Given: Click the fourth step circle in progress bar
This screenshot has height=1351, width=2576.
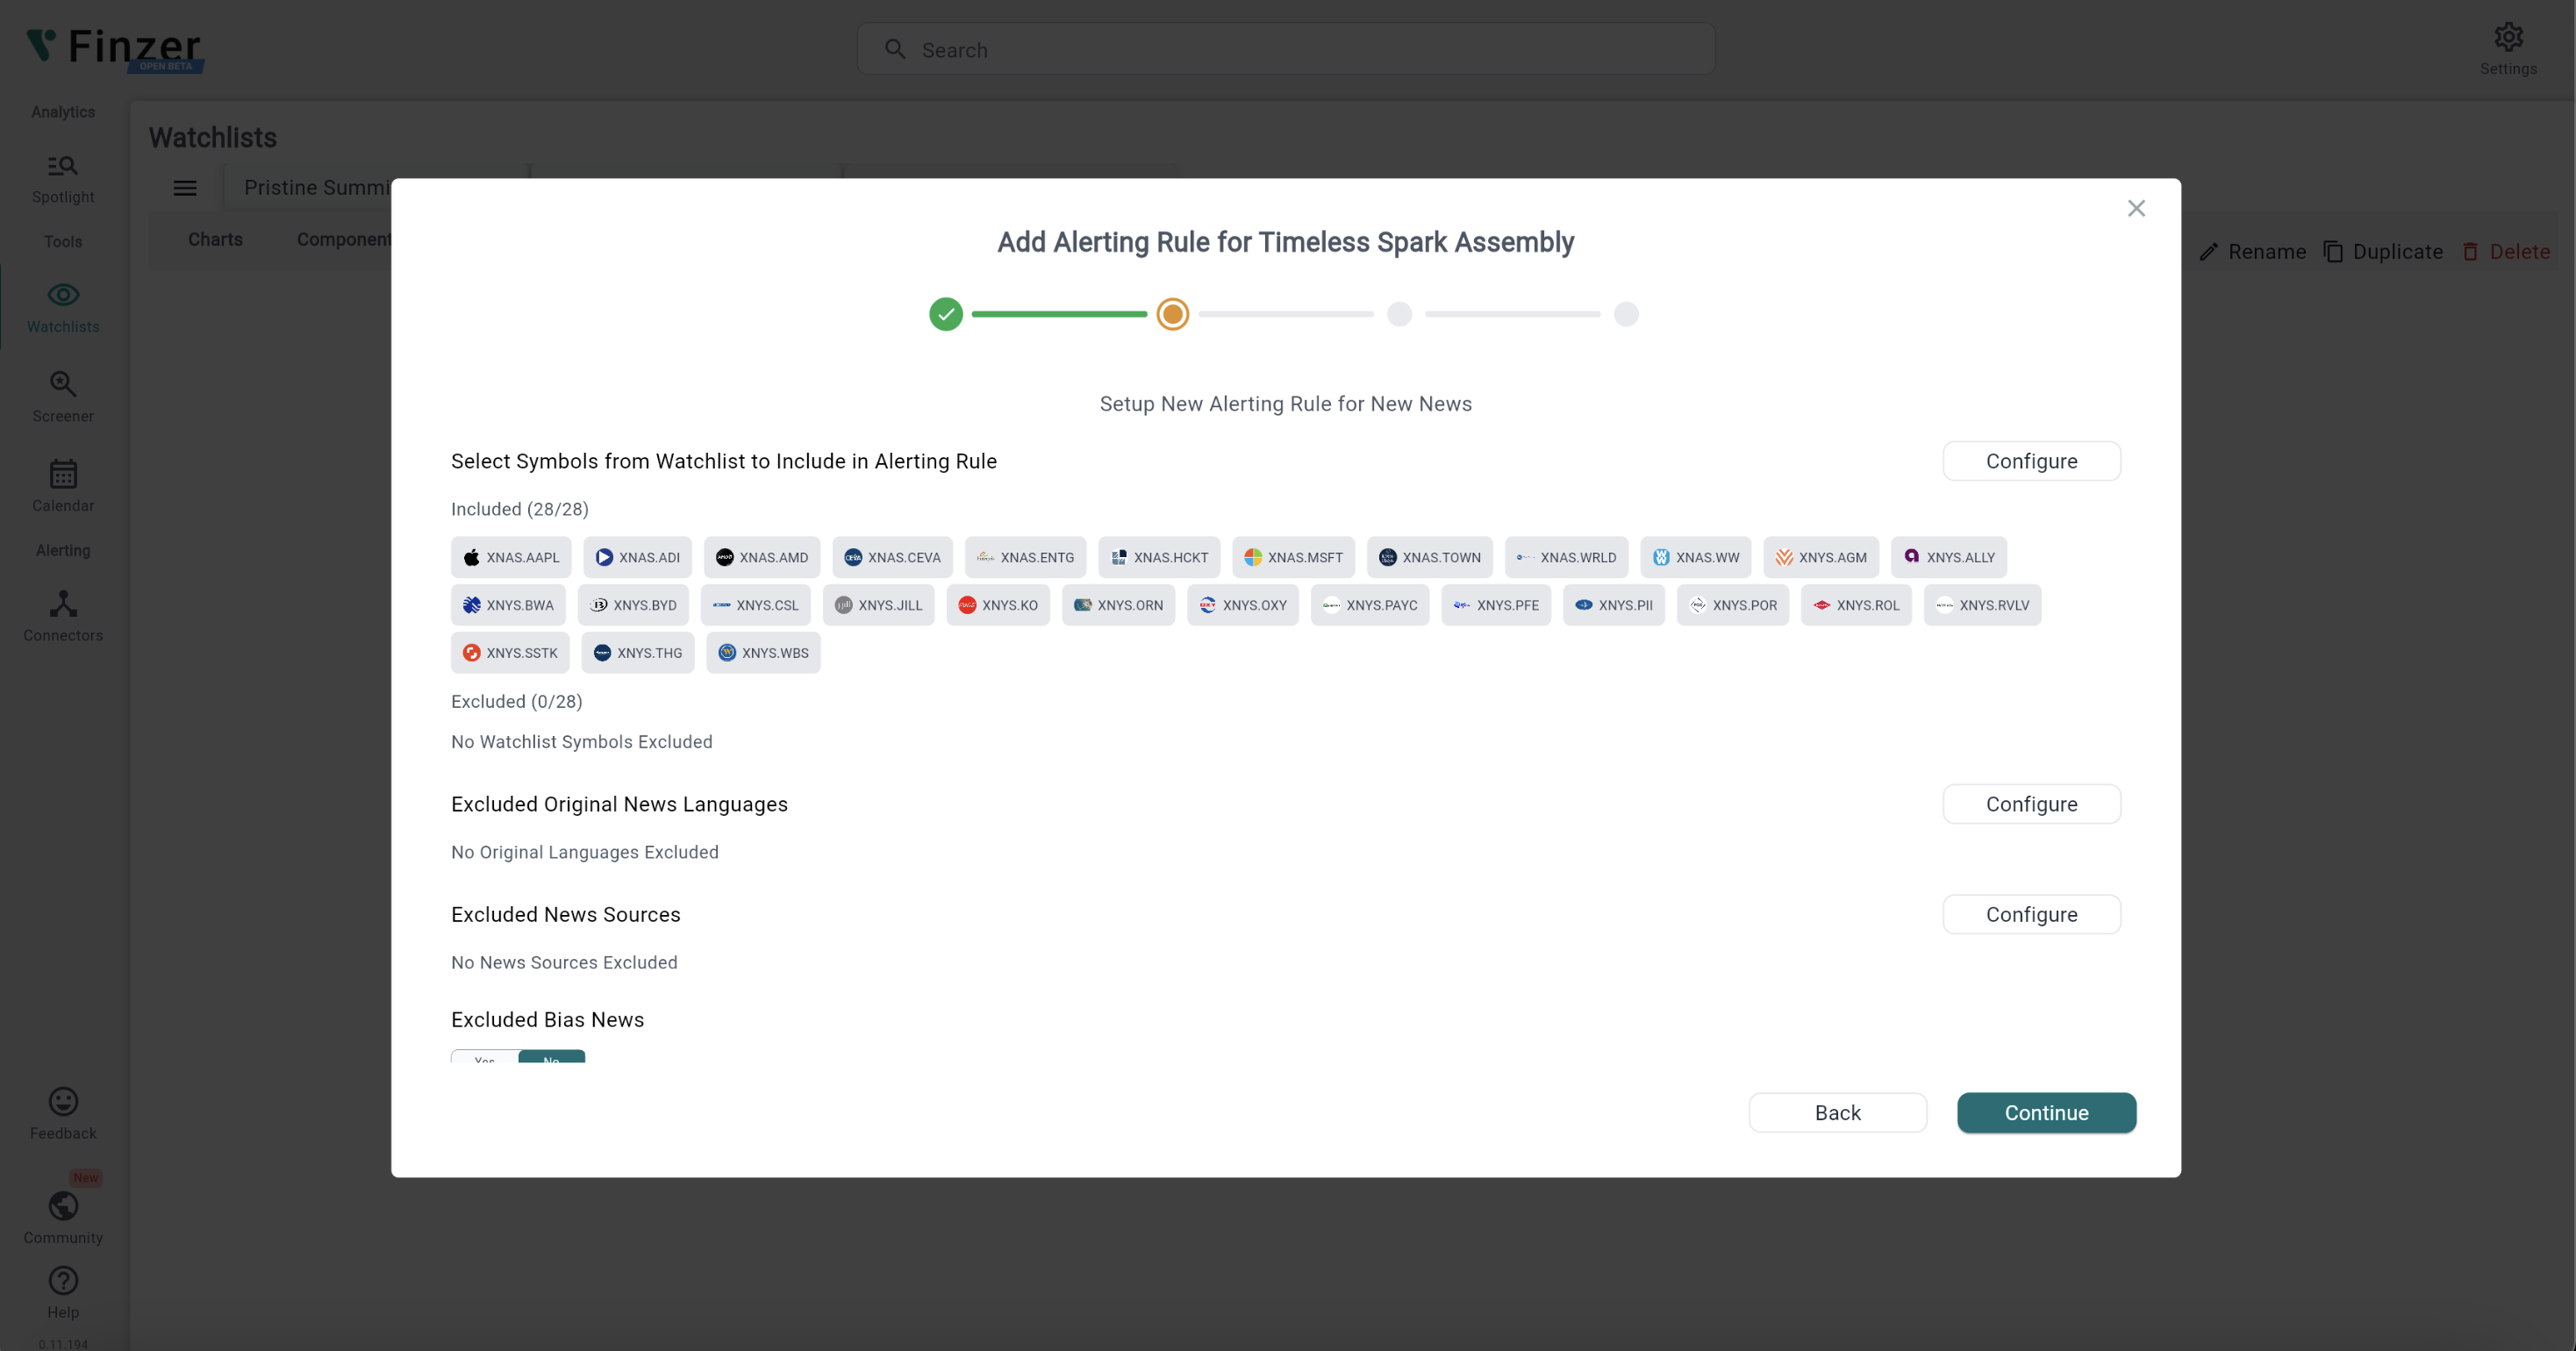Looking at the screenshot, I should point(1627,314).
